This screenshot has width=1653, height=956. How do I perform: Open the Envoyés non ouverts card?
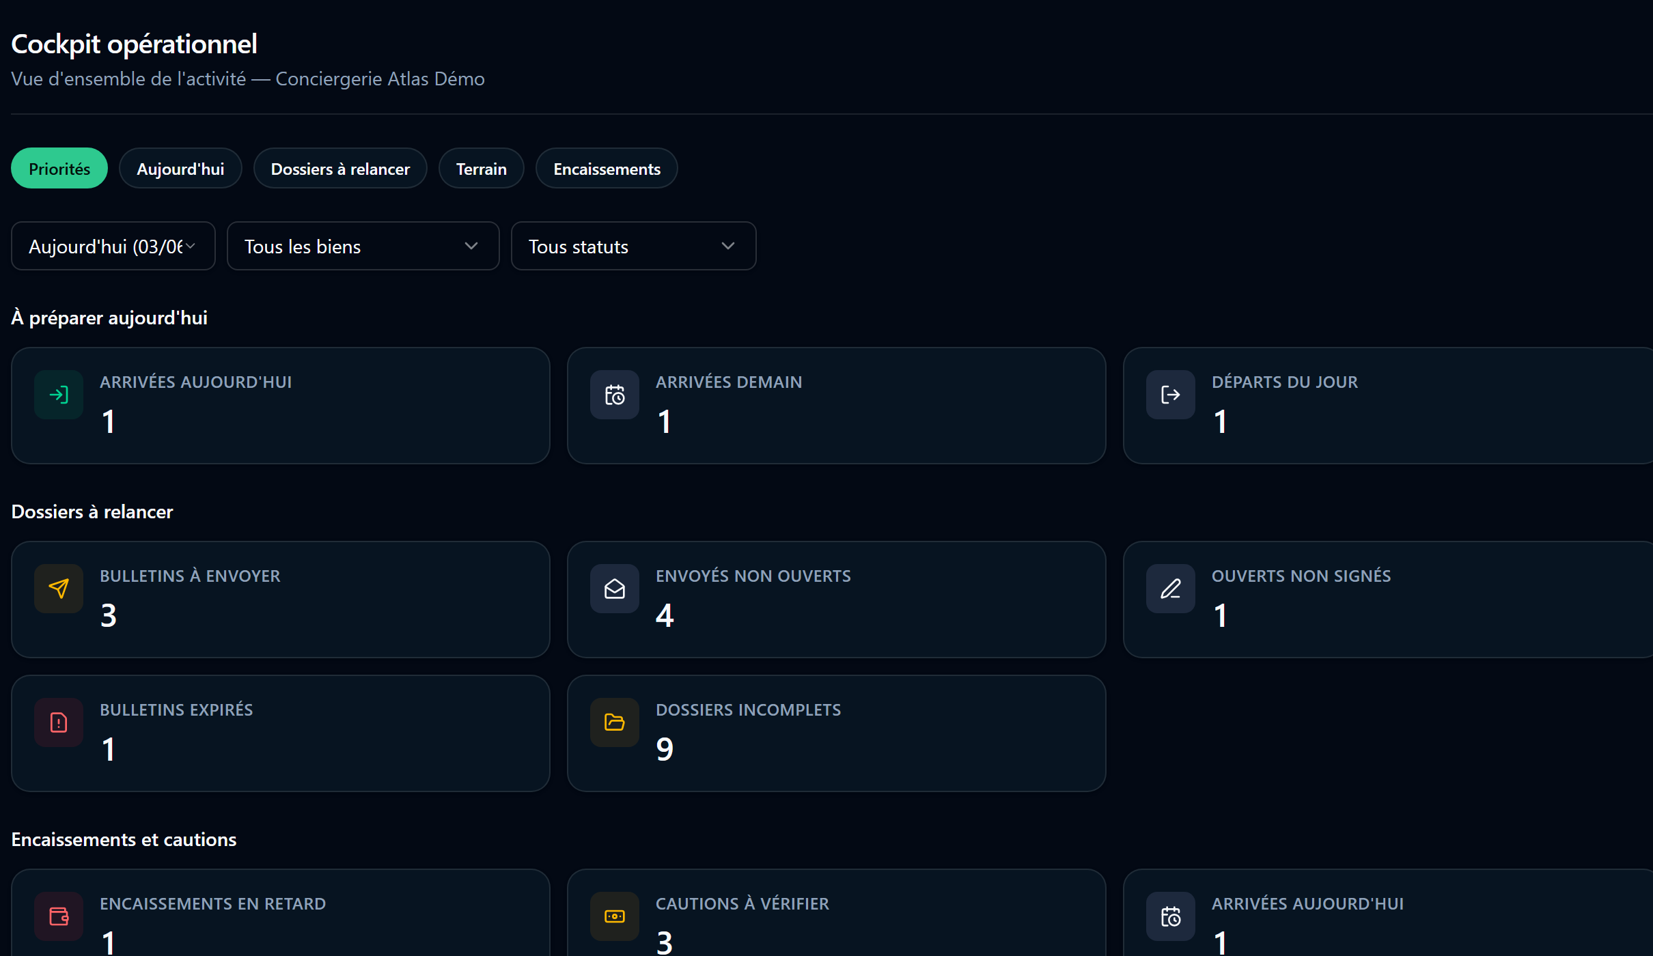tap(837, 600)
